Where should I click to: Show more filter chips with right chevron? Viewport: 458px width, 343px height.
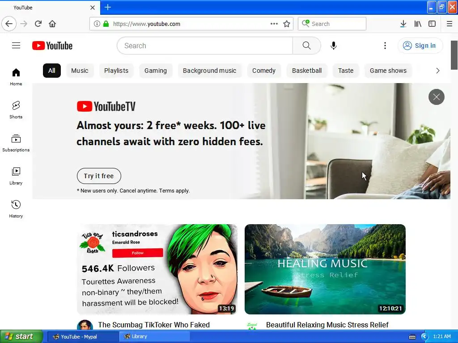click(x=437, y=71)
